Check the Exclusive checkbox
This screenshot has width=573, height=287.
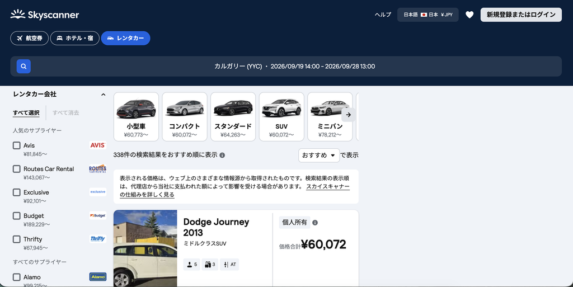(16, 192)
